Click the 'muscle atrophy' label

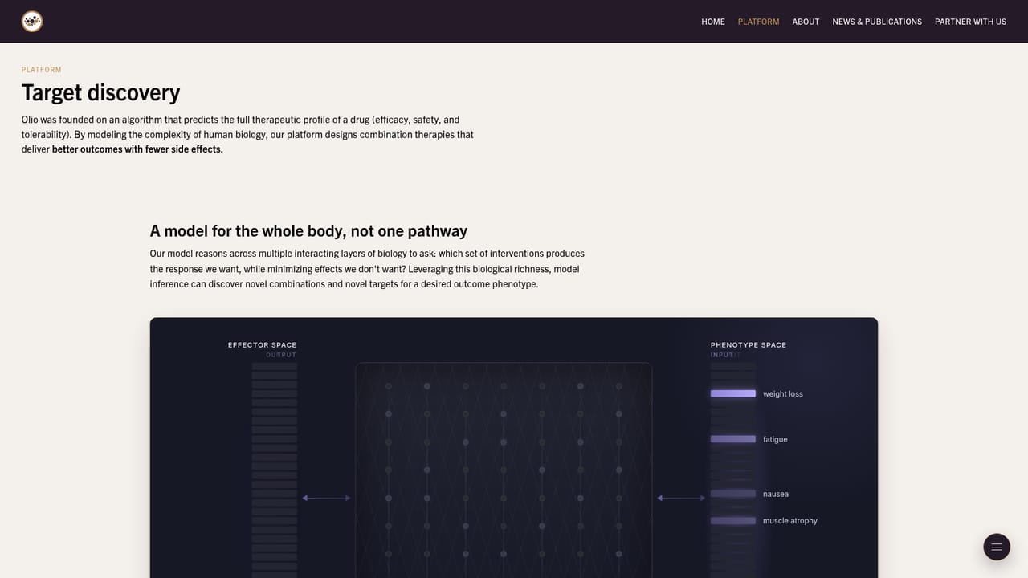pyautogui.click(x=790, y=521)
